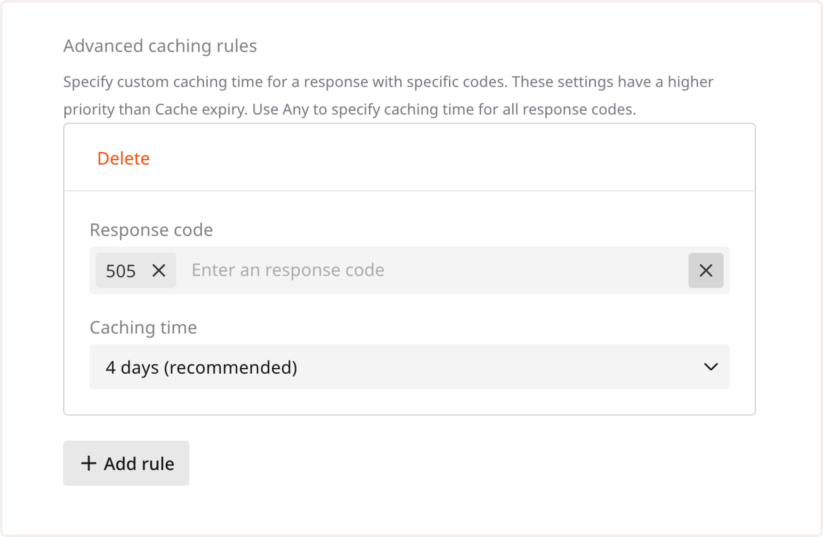Screen dimensions: 823x537
Task: Click the chevron on the caching time selector
Action: tap(712, 367)
